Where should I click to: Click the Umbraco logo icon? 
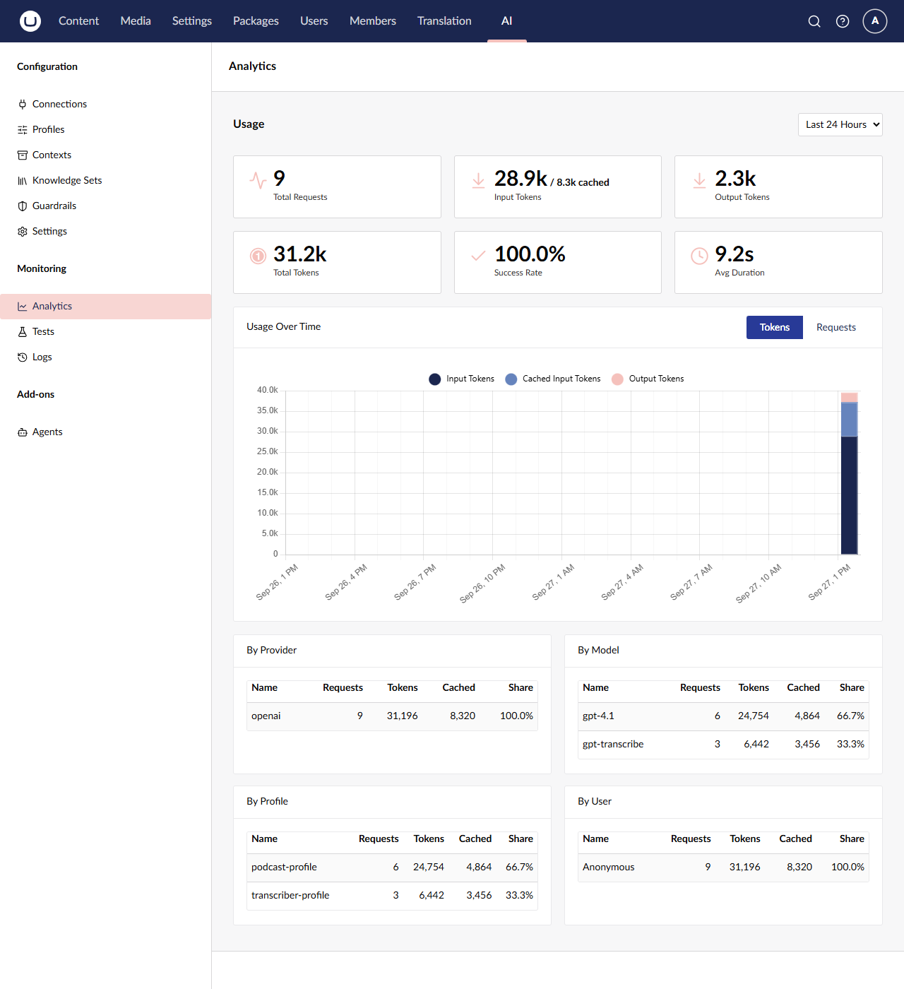(30, 21)
